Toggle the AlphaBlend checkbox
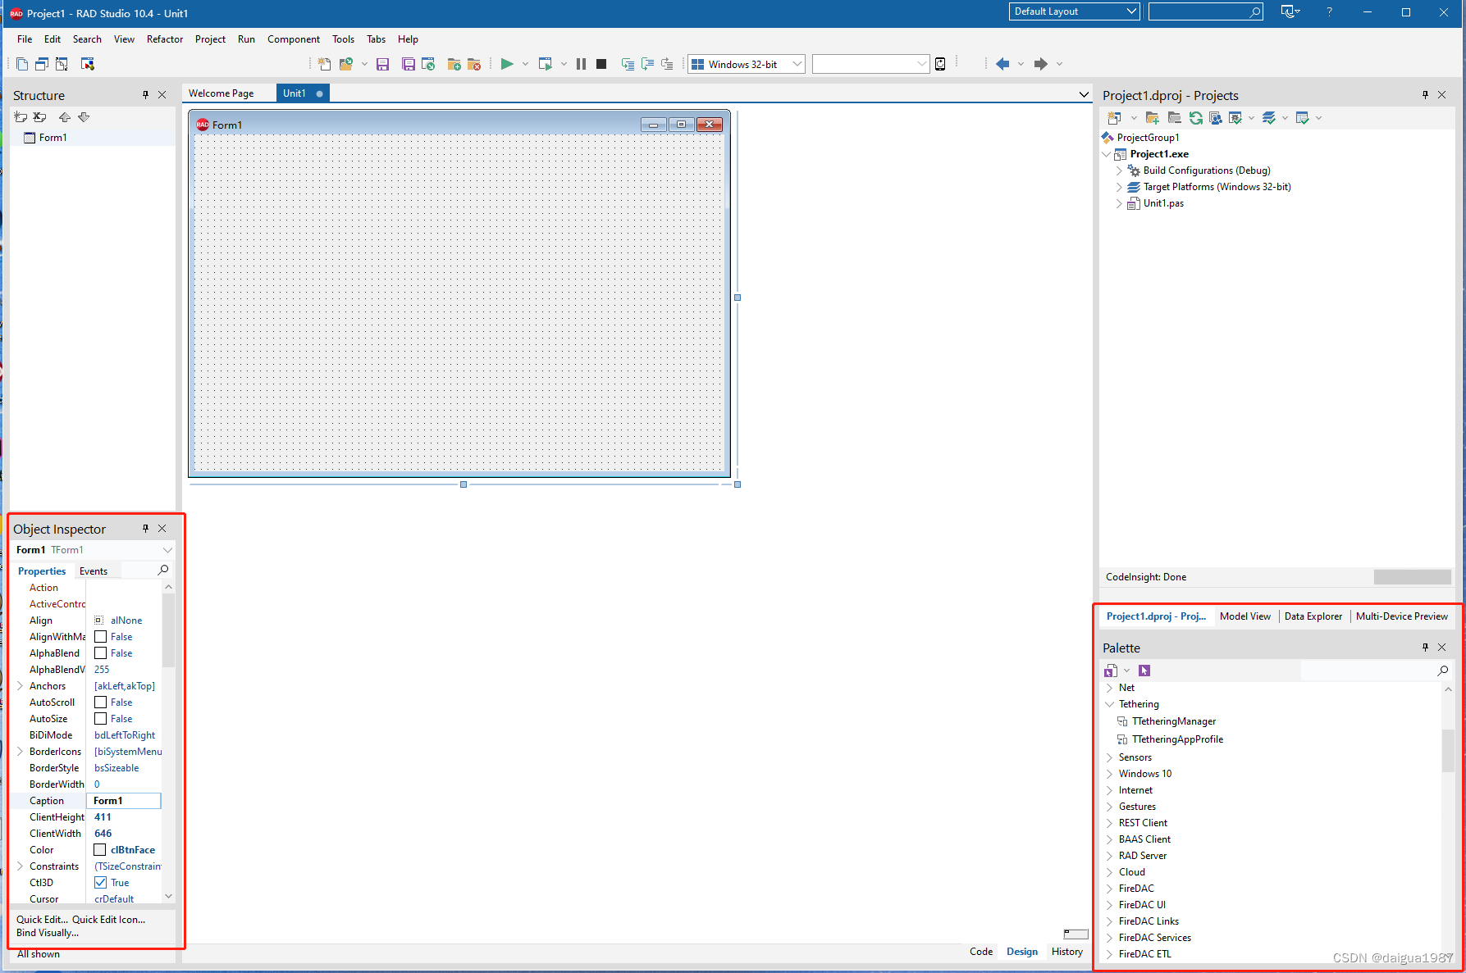Image resolution: width=1466 pixels, height=973 pixels. pos(100,653)
